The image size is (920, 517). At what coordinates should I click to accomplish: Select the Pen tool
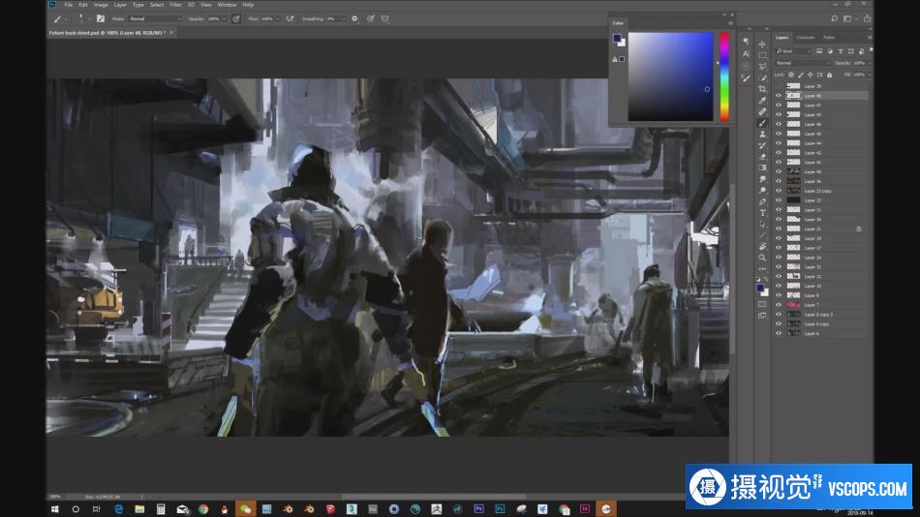762,202
